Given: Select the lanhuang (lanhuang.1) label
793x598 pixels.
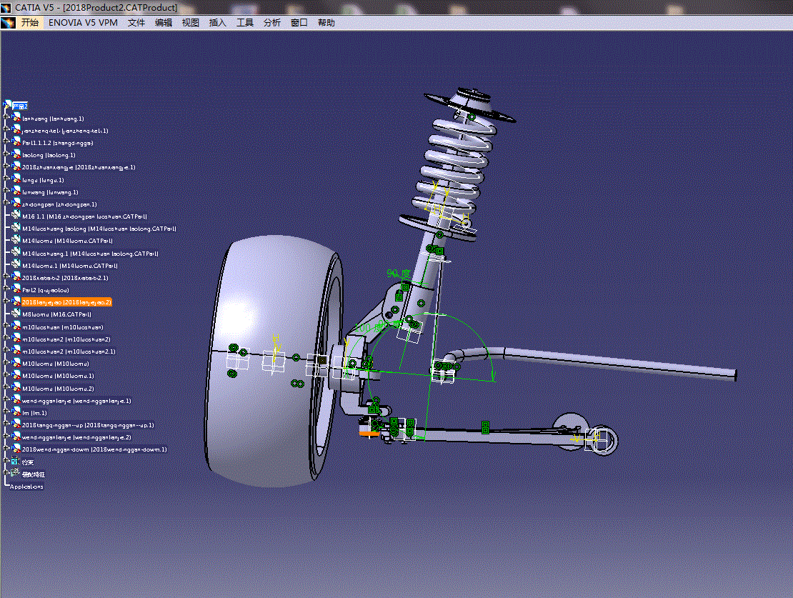Looking at the screenshot, I should coord(53,119).
